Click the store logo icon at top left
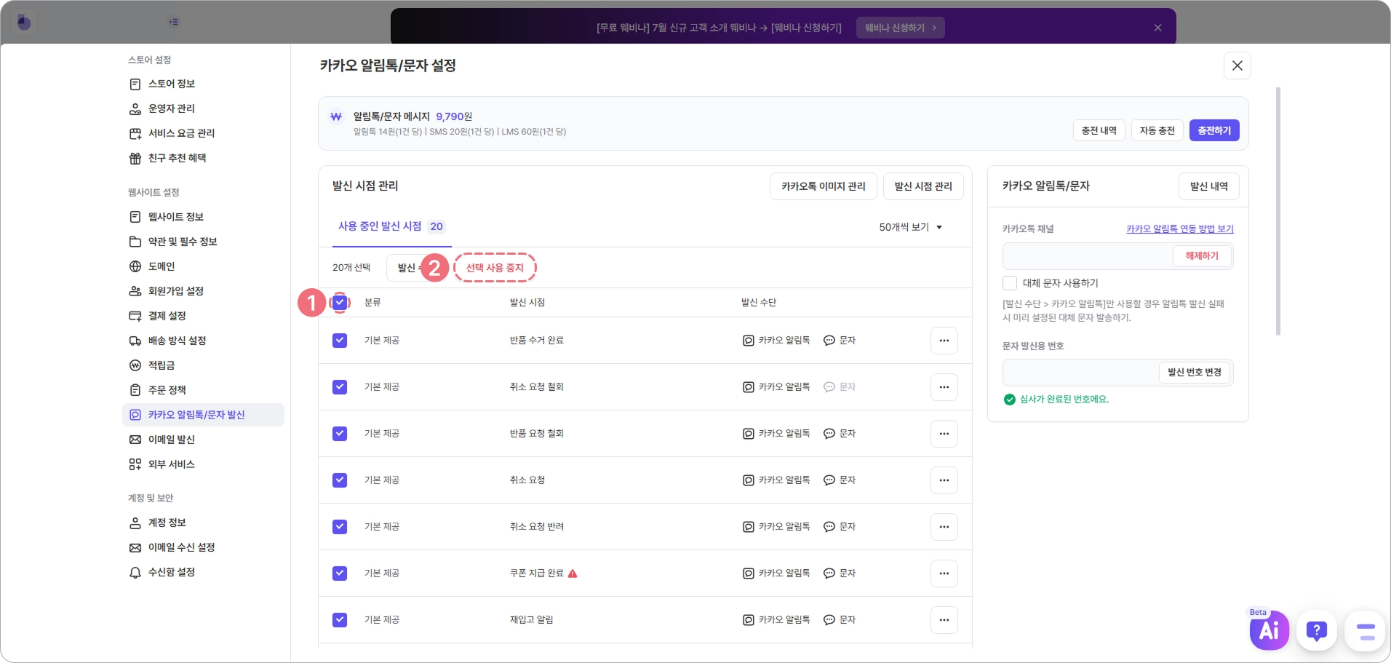This screenshot has width=1391, height=663. (x=24, y=22)
